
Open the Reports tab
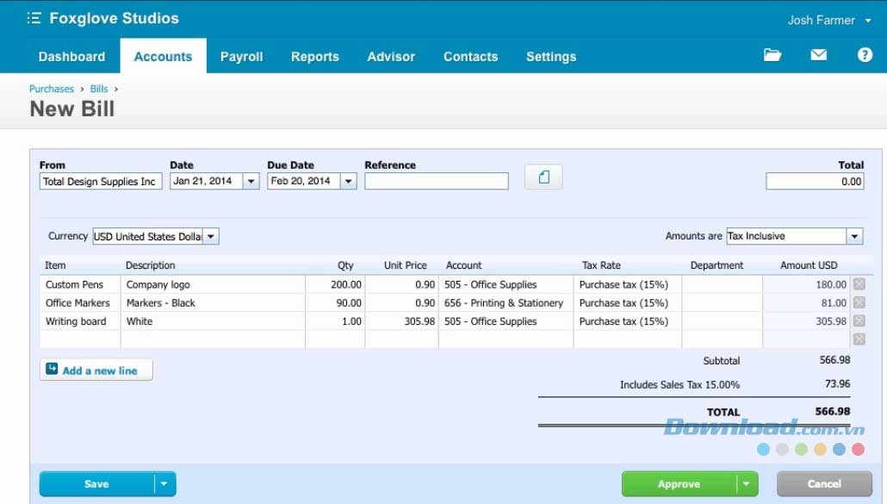(314, 57)
